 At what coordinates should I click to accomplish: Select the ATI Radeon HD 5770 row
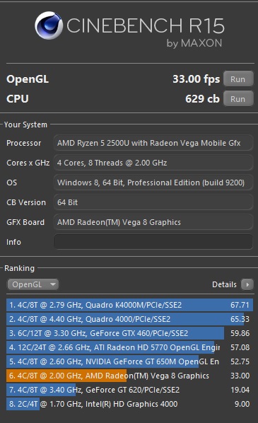(129, 347)
